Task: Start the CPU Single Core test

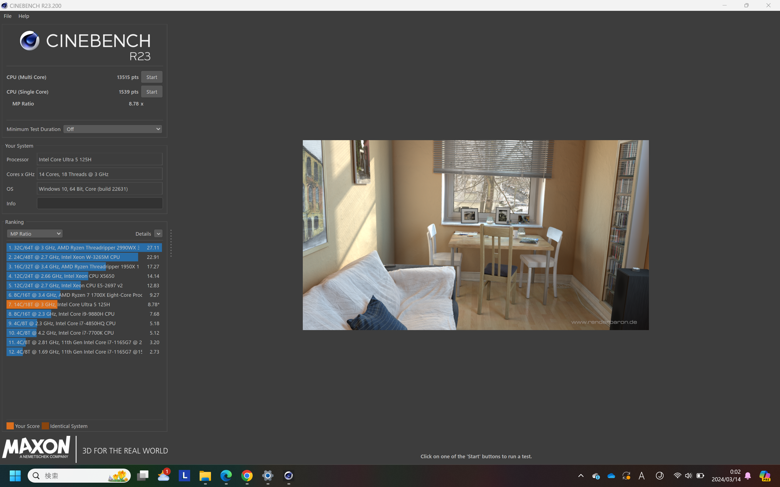Action: (x=151, y=92)
